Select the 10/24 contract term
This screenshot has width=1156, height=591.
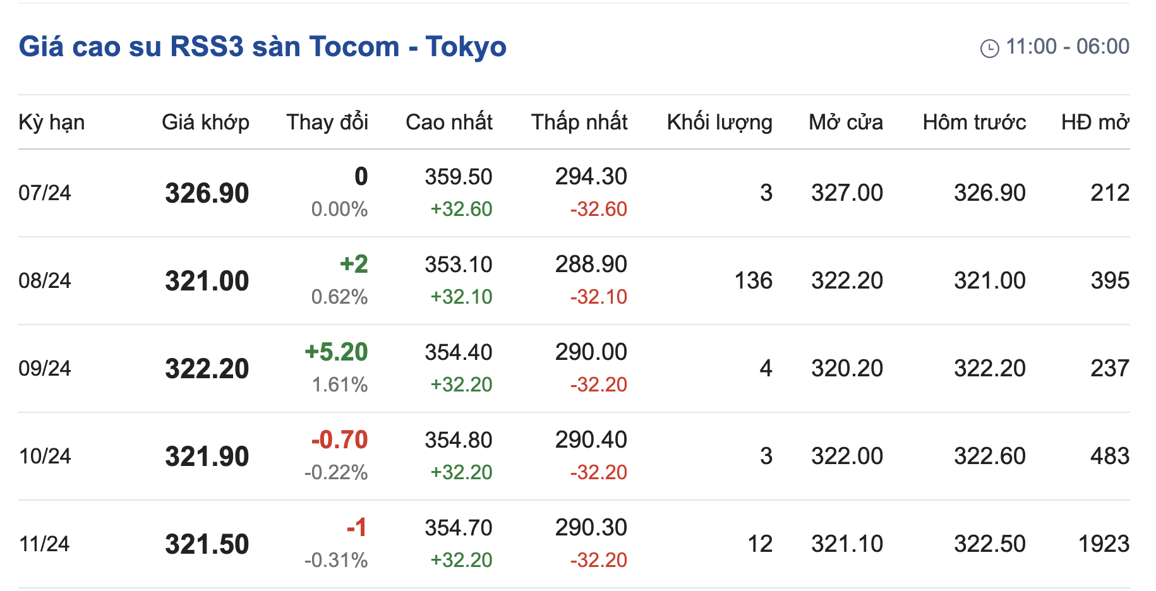(x=45, y=456)
